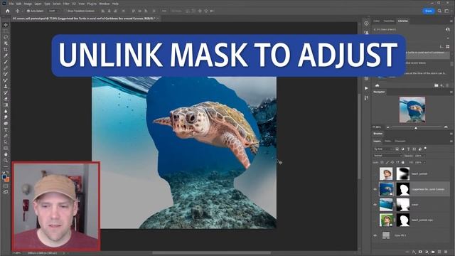This screenshot has width=455, height=256.
Task: Open the Move tool preset picker arrow
Action: [x=22, y=11]
